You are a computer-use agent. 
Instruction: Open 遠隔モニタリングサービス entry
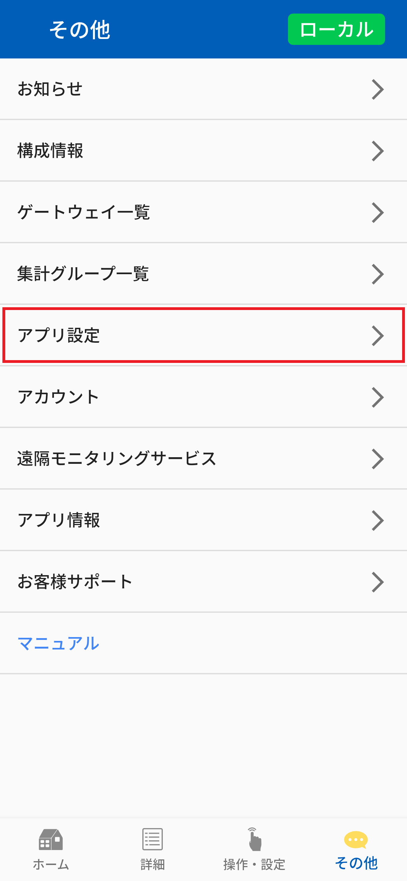[x=117, y=459]
